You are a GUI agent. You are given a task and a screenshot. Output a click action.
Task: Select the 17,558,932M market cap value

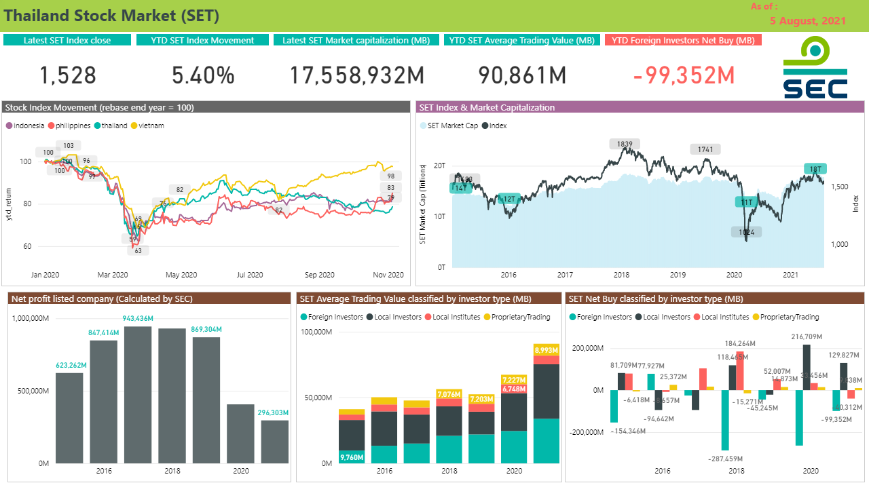point(357,75)
